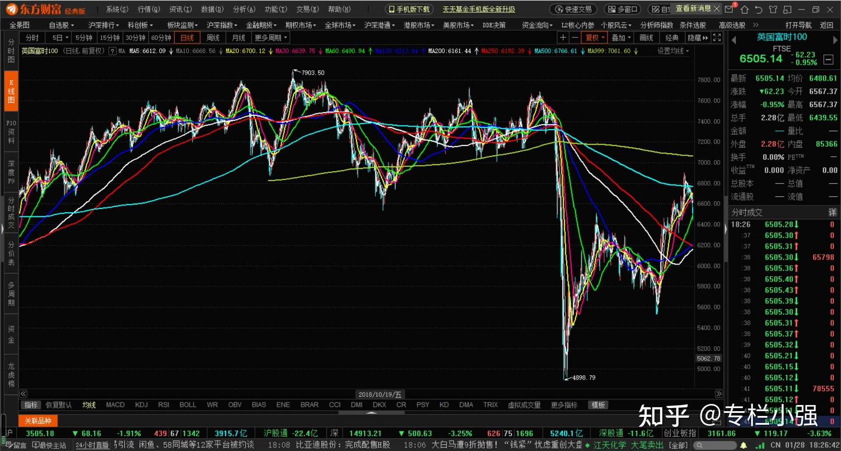Switch chart to 15分钟 period
Screen dimensions: 841x451
click(x=110, y=38)
